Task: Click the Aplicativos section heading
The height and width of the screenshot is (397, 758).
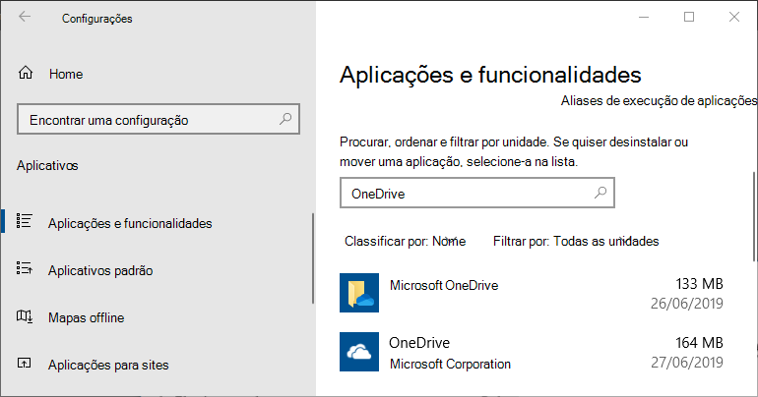Action: point(47,165)
